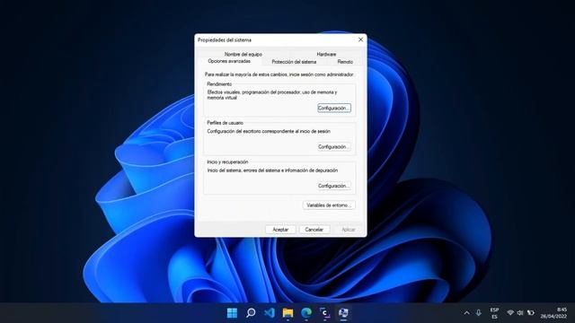The width and height of the screenshot is (575, 323).
Task: Open Perfiles de usuario Configuración button
Action: [334, 147]
